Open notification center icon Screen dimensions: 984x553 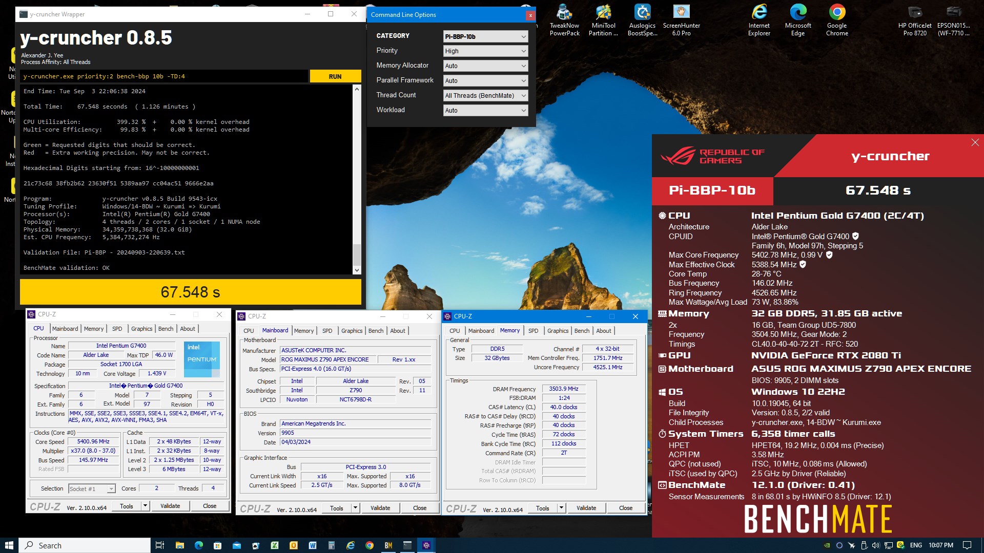point(967,545)
